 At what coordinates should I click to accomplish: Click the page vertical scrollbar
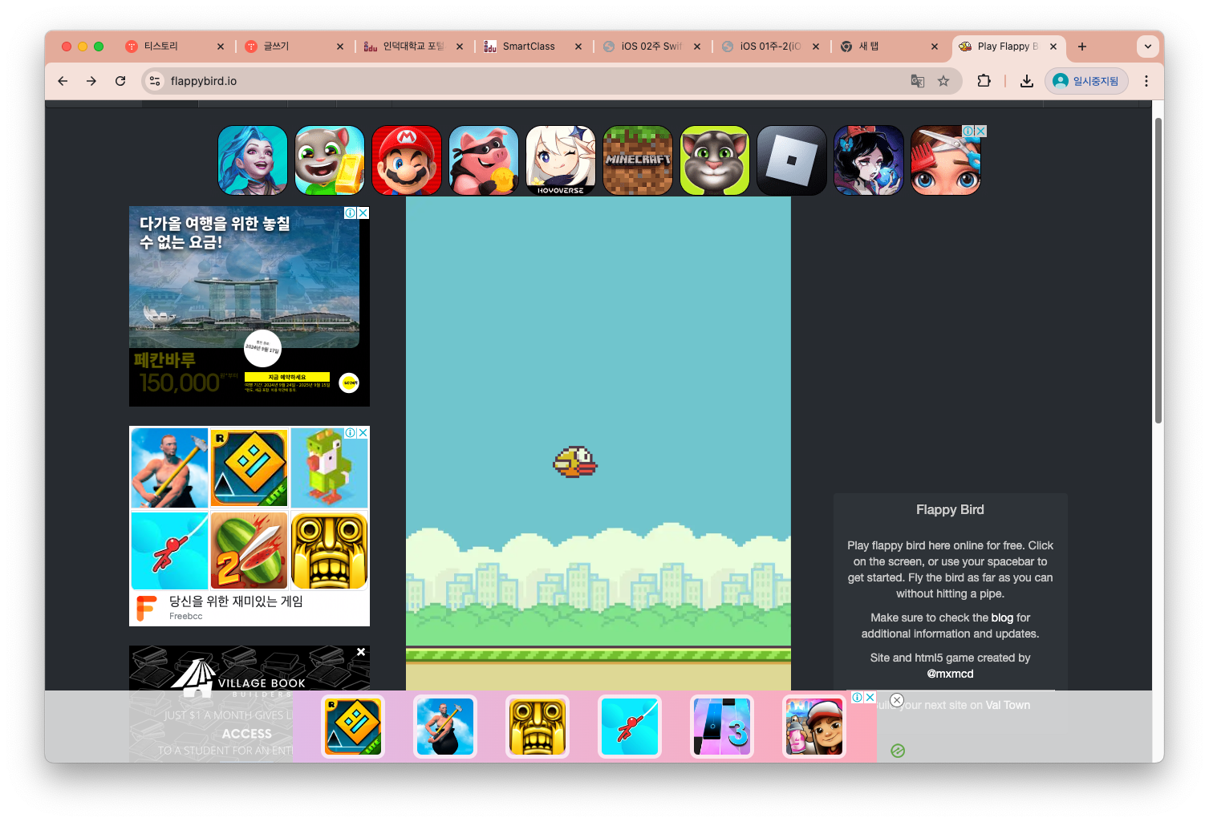pyautogui.click(x=1158, y=271)
